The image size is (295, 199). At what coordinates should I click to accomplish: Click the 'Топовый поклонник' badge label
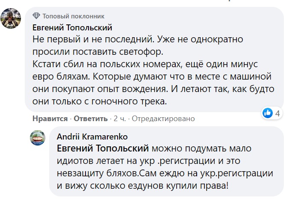[73, 16]
